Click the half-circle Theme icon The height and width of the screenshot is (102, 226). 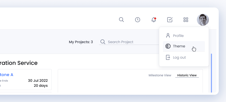168,46
